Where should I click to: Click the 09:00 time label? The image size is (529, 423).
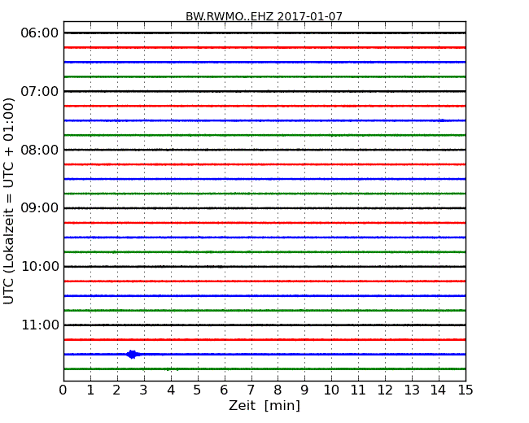40,208
